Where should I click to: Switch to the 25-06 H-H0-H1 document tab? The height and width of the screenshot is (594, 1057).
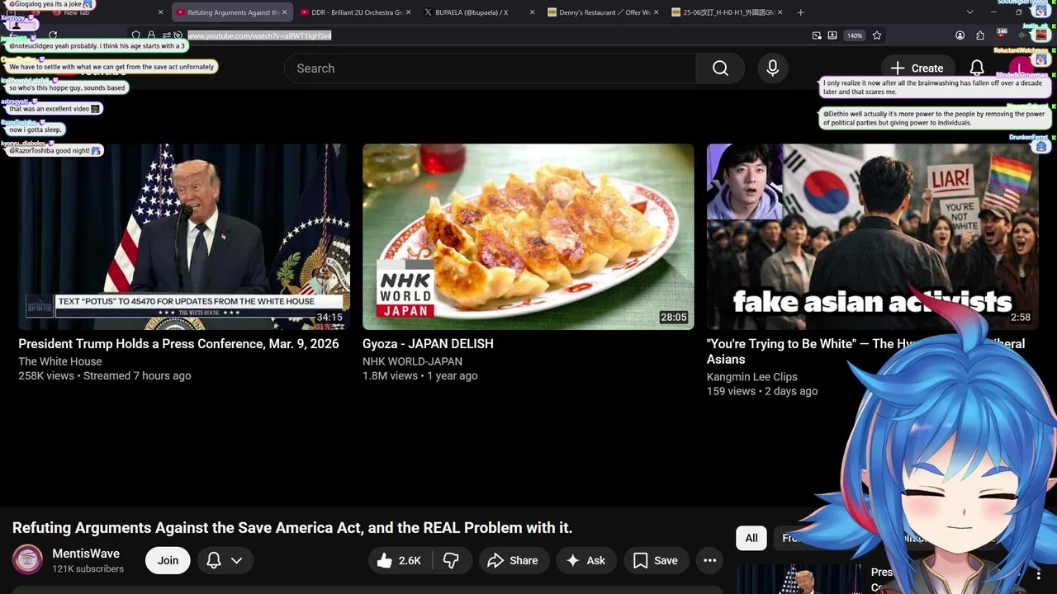tap(727, 12)
